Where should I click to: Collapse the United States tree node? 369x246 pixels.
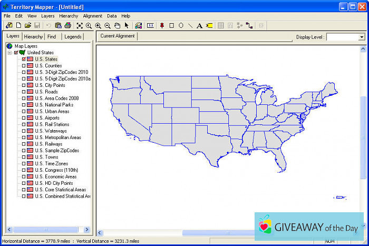[9, 53]
